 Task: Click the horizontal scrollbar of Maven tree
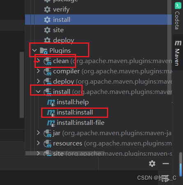point(65,153)
